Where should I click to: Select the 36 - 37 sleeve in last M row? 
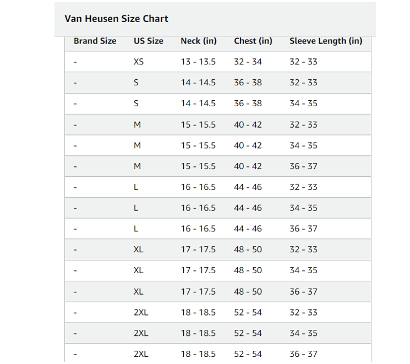click(303, 166)
